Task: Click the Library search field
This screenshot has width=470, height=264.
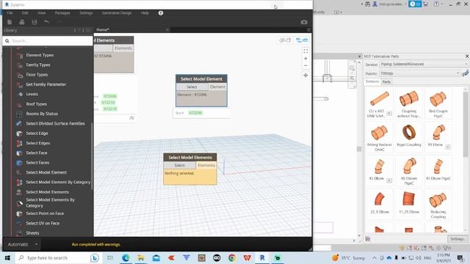Action: pos(48,41)
